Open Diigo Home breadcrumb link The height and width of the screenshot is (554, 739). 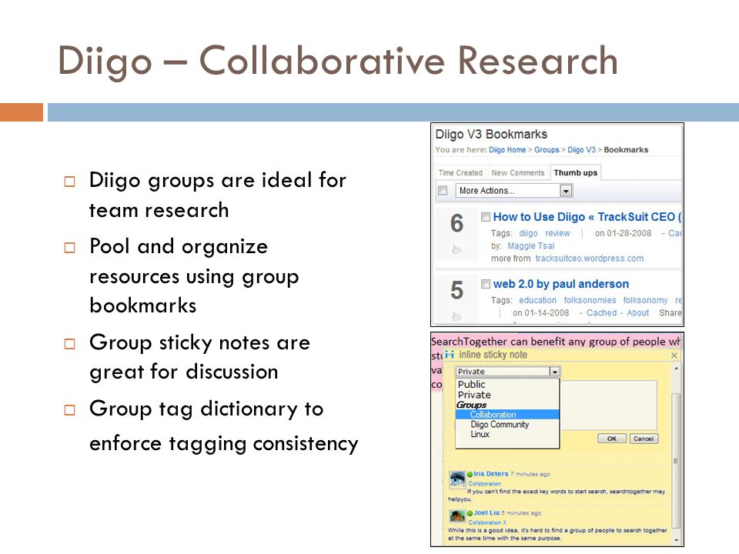[507, 150]
